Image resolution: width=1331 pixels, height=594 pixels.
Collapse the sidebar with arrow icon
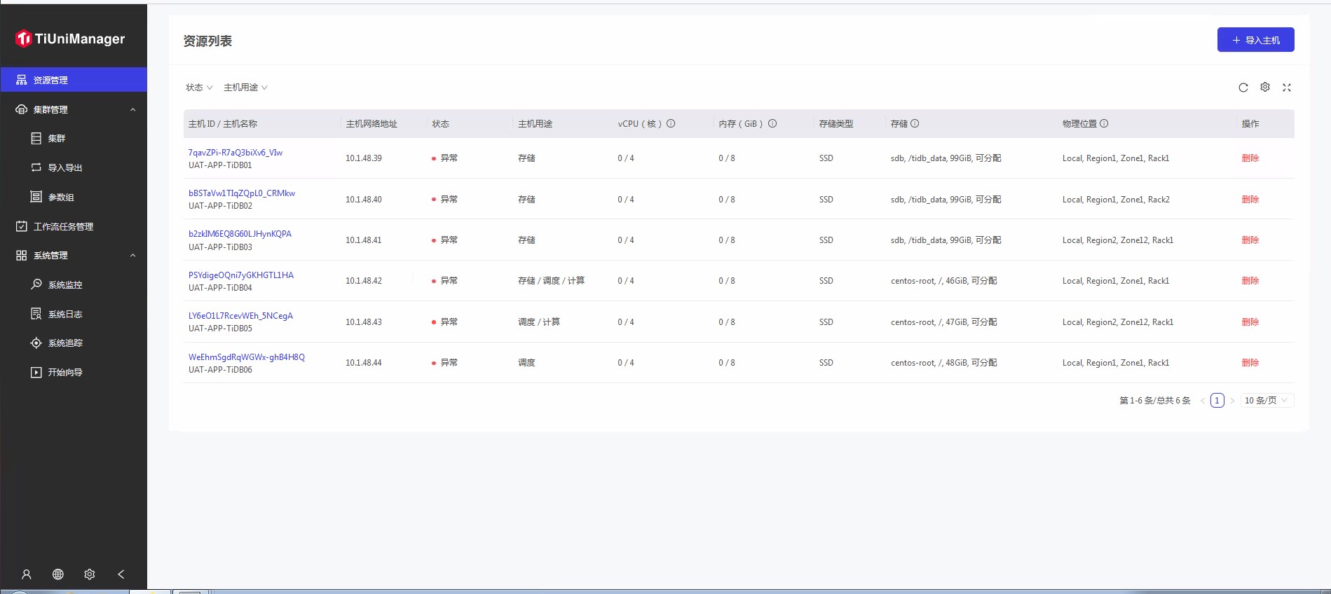click(121, 574)
